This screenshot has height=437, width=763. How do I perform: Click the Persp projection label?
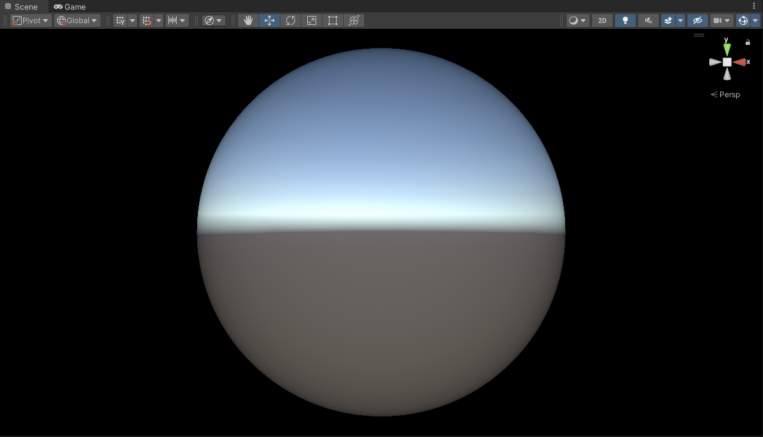click(726, 95)
